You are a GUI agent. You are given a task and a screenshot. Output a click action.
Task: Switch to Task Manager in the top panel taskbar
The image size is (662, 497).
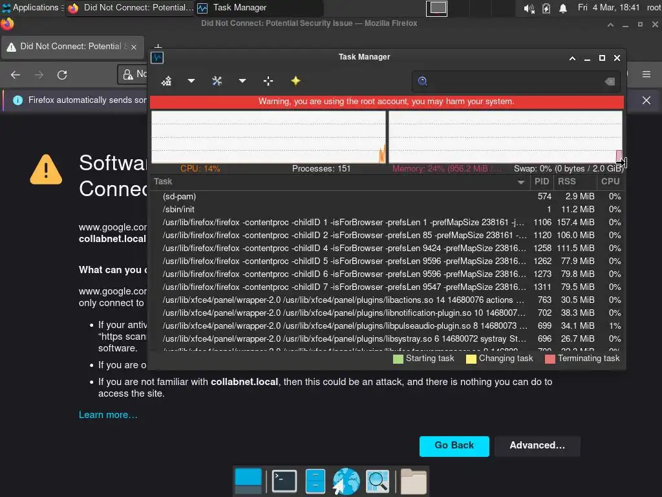(x=259, y=8)
